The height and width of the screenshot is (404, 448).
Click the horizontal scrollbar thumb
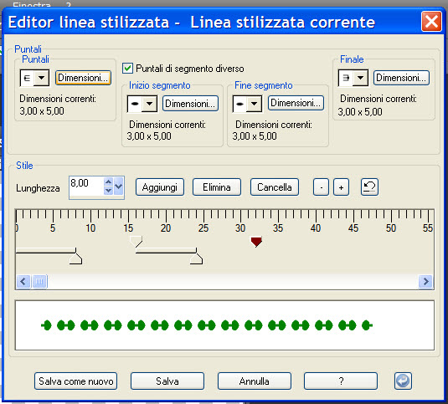[39, 282]
